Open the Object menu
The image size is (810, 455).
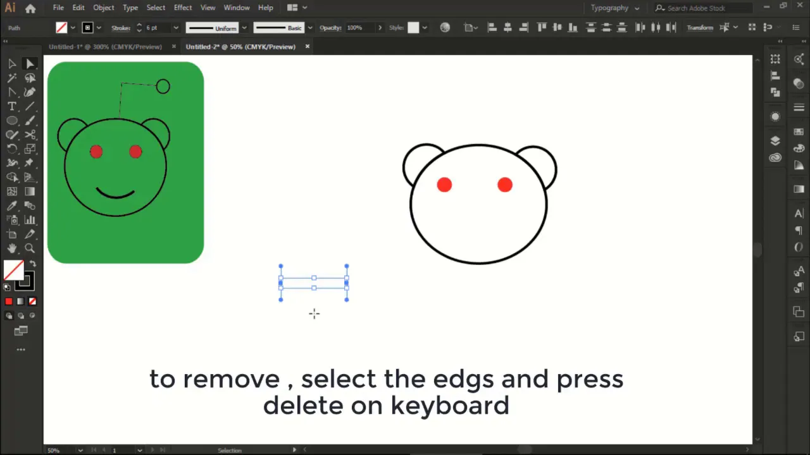104,8
